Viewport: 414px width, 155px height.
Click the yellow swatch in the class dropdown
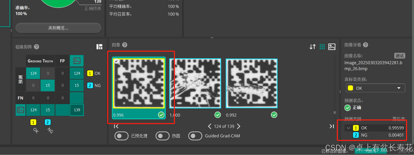350,88
